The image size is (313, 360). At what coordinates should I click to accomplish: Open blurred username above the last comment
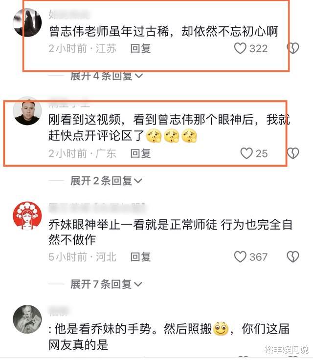pyautogui.click(x=59, y=311)
